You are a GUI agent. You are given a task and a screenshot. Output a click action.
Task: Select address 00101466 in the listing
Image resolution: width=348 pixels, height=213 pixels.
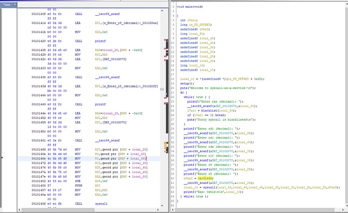(x=38, y=149)
